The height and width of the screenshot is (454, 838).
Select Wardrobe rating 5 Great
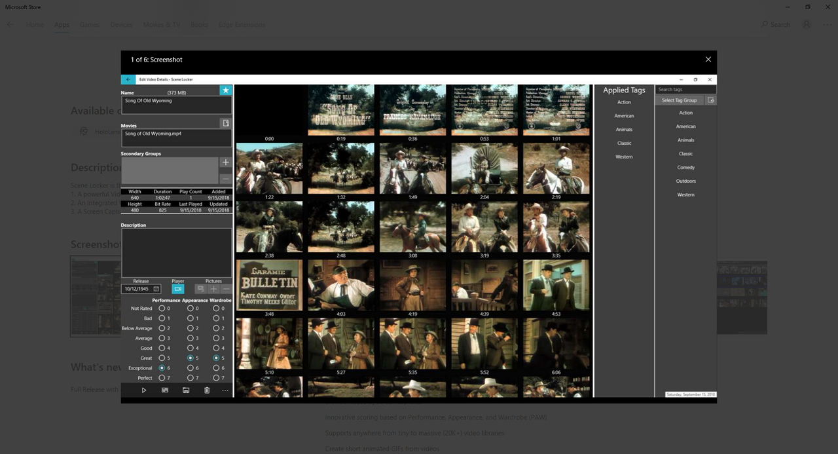[216, 358]
